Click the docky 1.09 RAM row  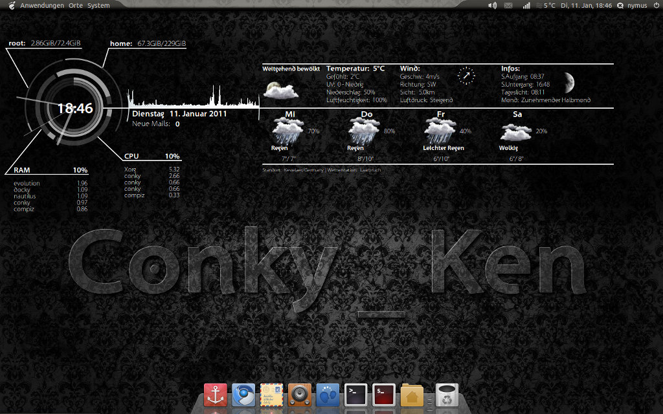pos(51,190)
